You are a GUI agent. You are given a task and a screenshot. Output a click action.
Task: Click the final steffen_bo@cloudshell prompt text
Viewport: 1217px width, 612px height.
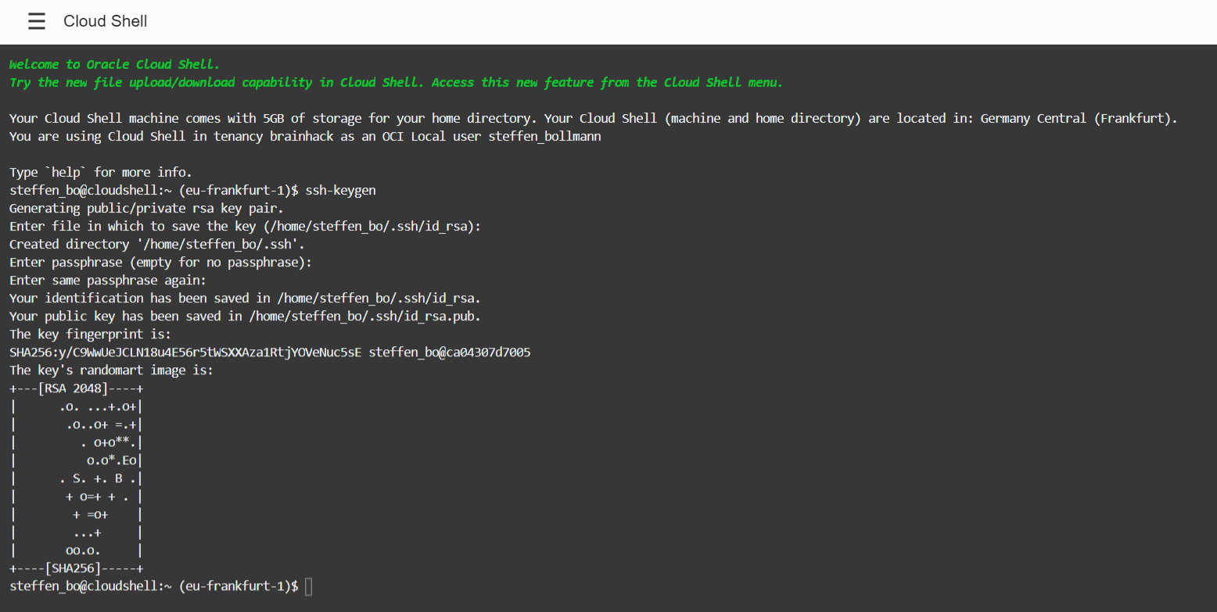pyautogui.click(x=154, y=585)
